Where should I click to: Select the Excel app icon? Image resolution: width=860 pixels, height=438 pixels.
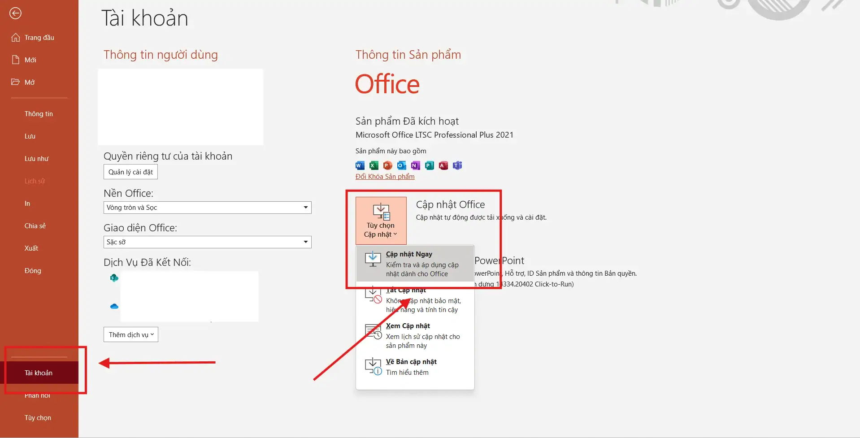[x=374, y=165]
